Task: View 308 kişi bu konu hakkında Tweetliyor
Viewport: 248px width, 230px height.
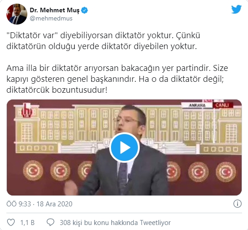Action: pyautogui.click(x=115, y=223)
